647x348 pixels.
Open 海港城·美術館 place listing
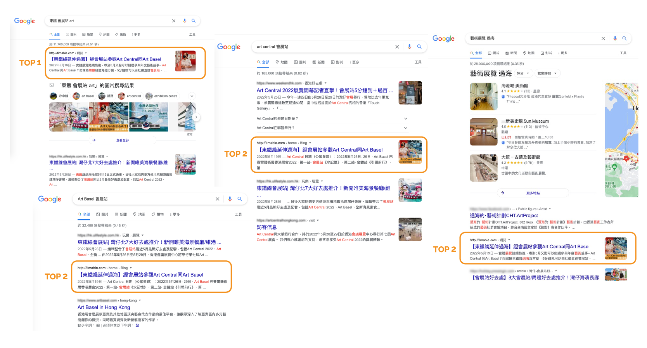pyautogui.click(x=515, y=86)
